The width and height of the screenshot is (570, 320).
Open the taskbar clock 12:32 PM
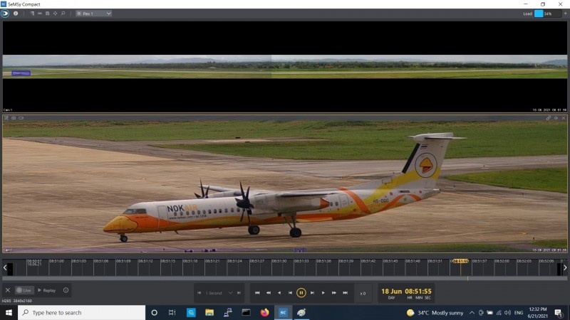(x=538, y=312)
